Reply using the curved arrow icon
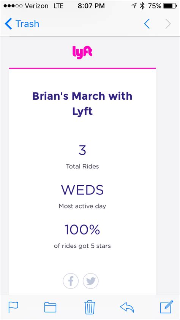The width and height of the screenshot is (180, 320). point(127,307)
